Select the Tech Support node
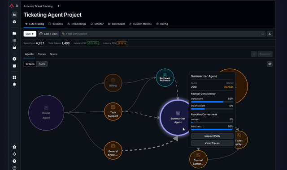 pos(113,111)
